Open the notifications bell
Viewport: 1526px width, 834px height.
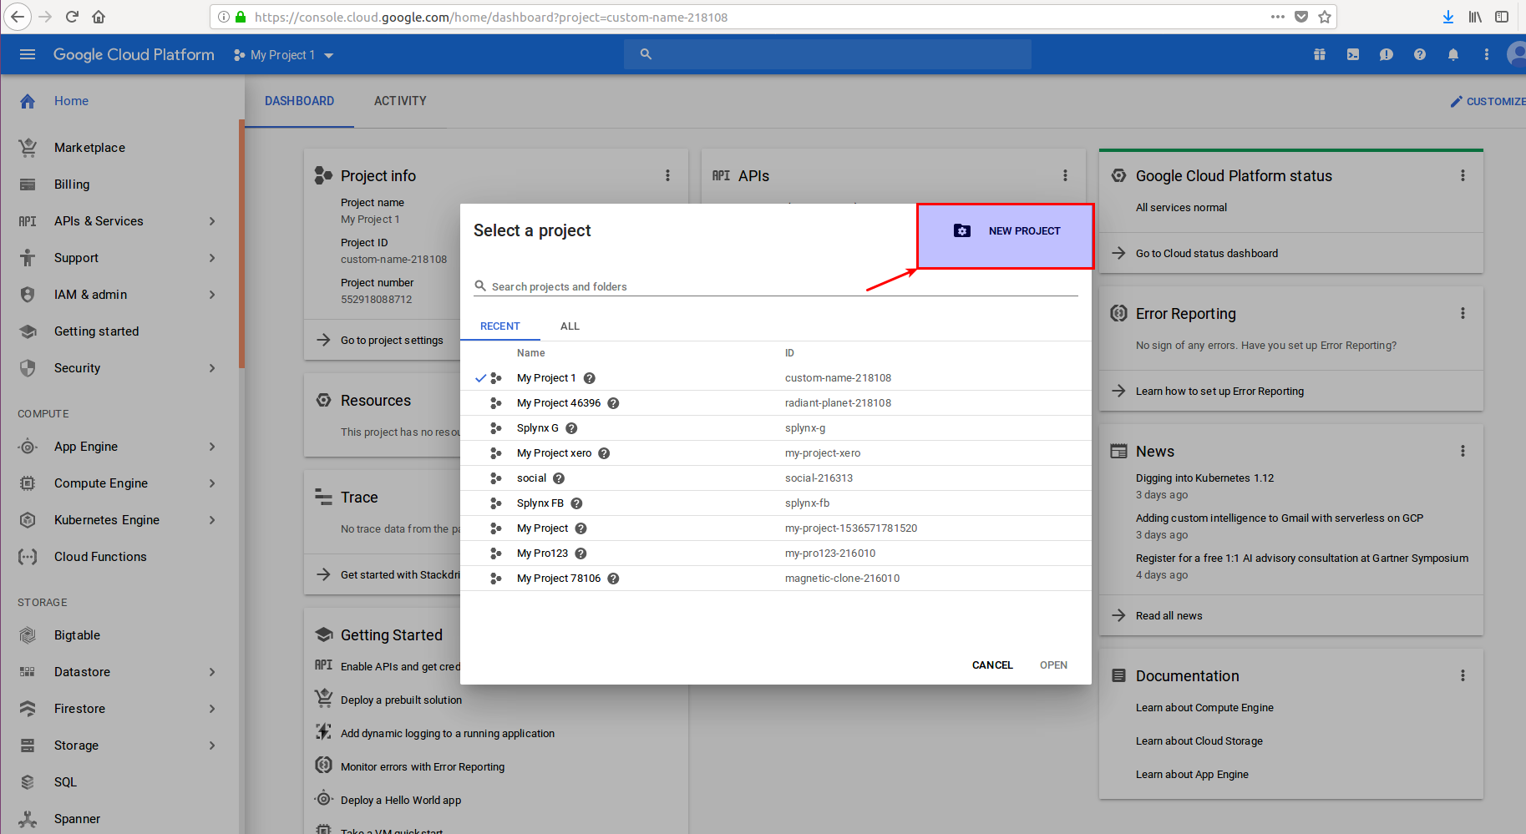[1453, 54]
